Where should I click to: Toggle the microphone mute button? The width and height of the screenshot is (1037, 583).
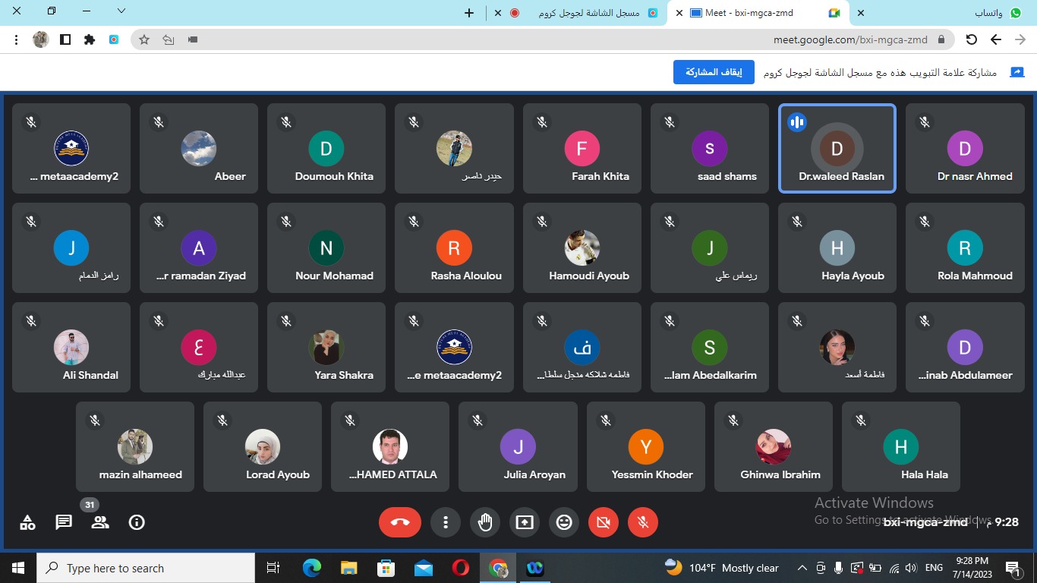[x=643, y=522]
